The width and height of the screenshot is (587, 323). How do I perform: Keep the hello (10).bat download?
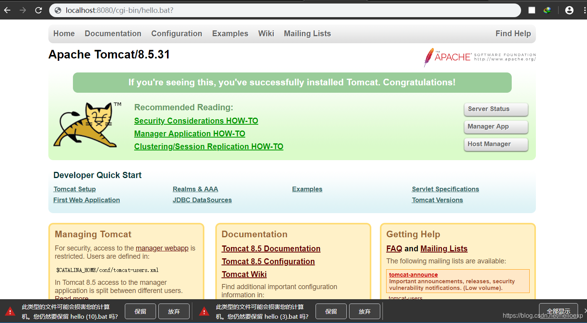click(x=140, y=311)
